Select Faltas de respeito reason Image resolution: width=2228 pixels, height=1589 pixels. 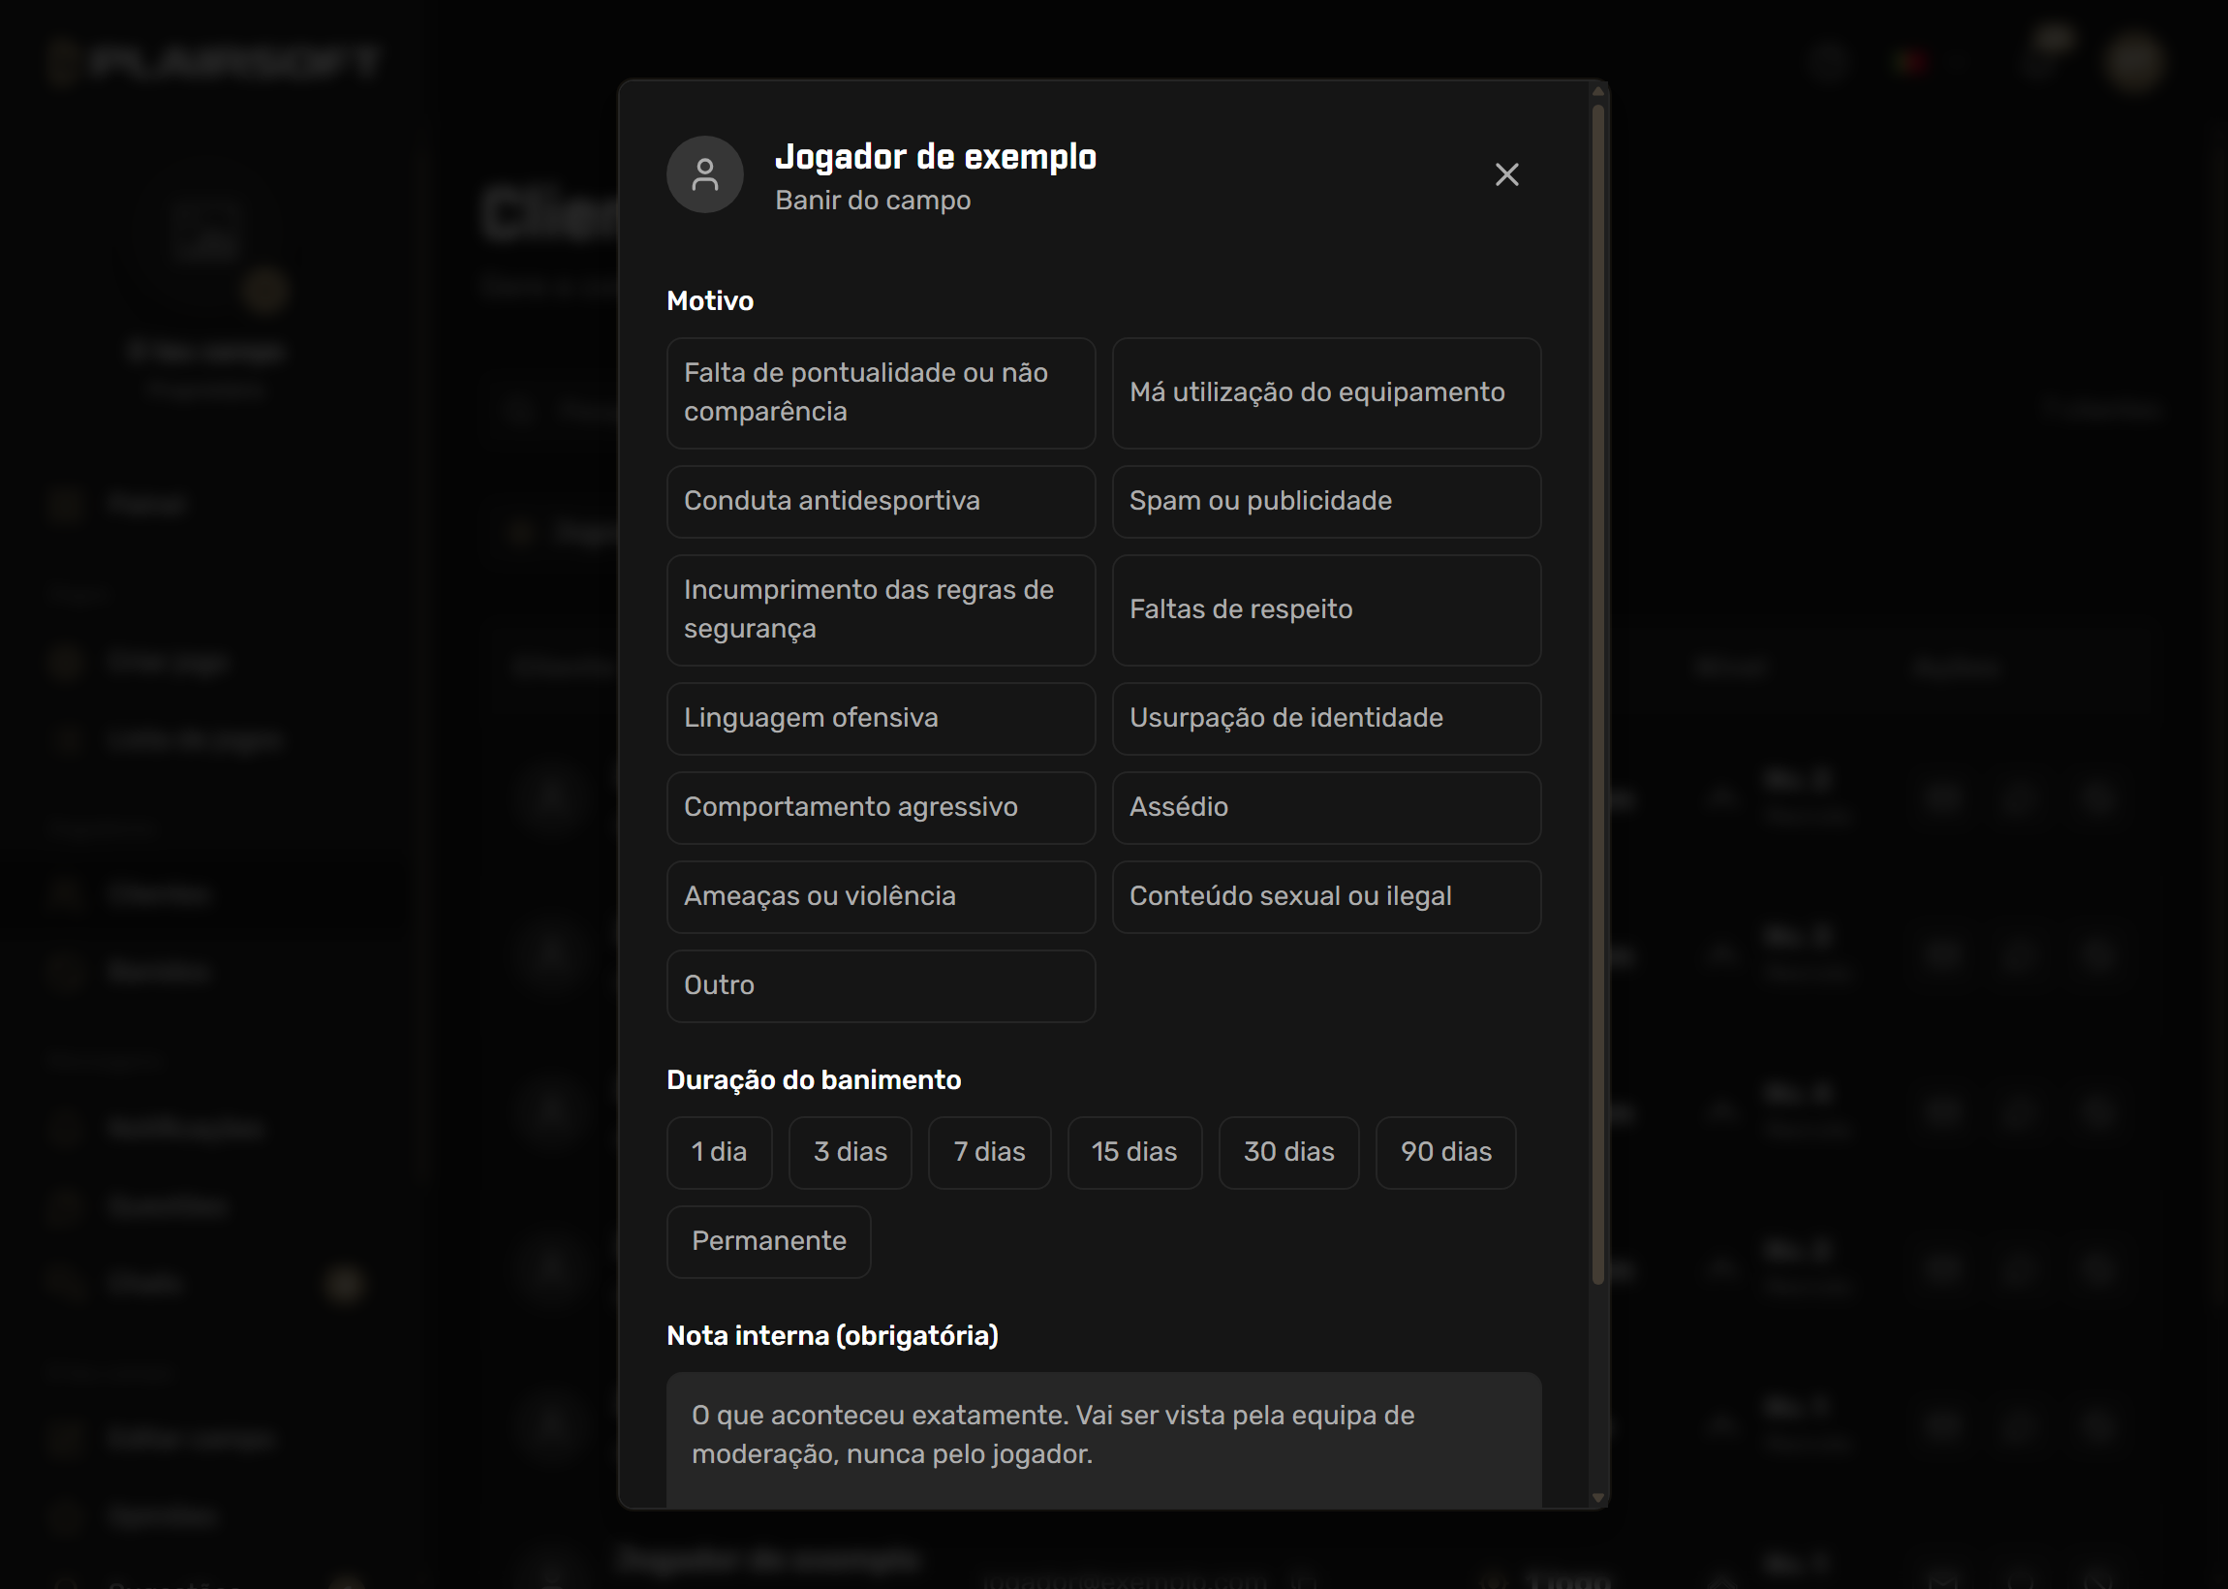1326,610
